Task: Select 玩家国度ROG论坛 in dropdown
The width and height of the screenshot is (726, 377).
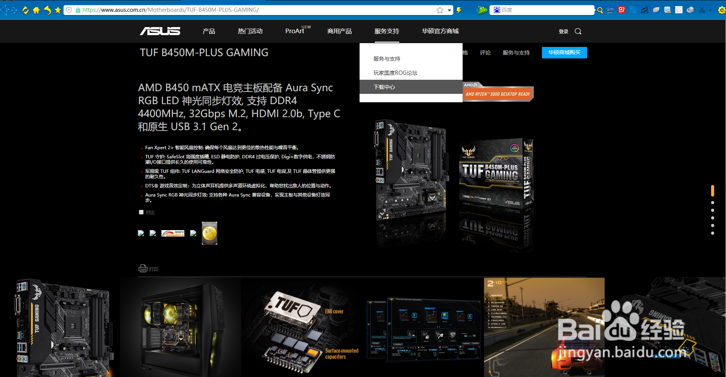Action: [411, 73]
